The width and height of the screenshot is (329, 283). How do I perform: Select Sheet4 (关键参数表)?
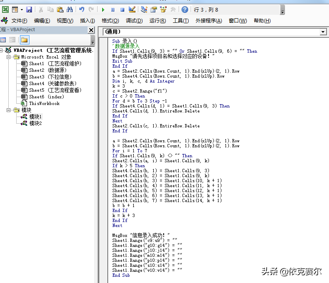53,83
